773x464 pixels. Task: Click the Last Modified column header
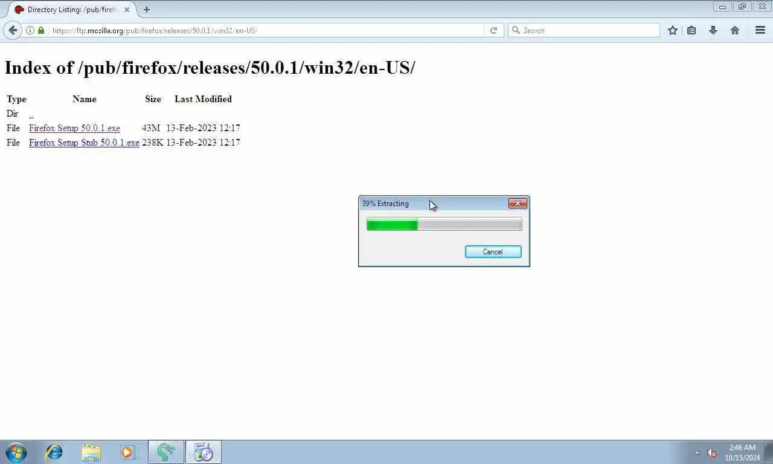pos(203,99)
